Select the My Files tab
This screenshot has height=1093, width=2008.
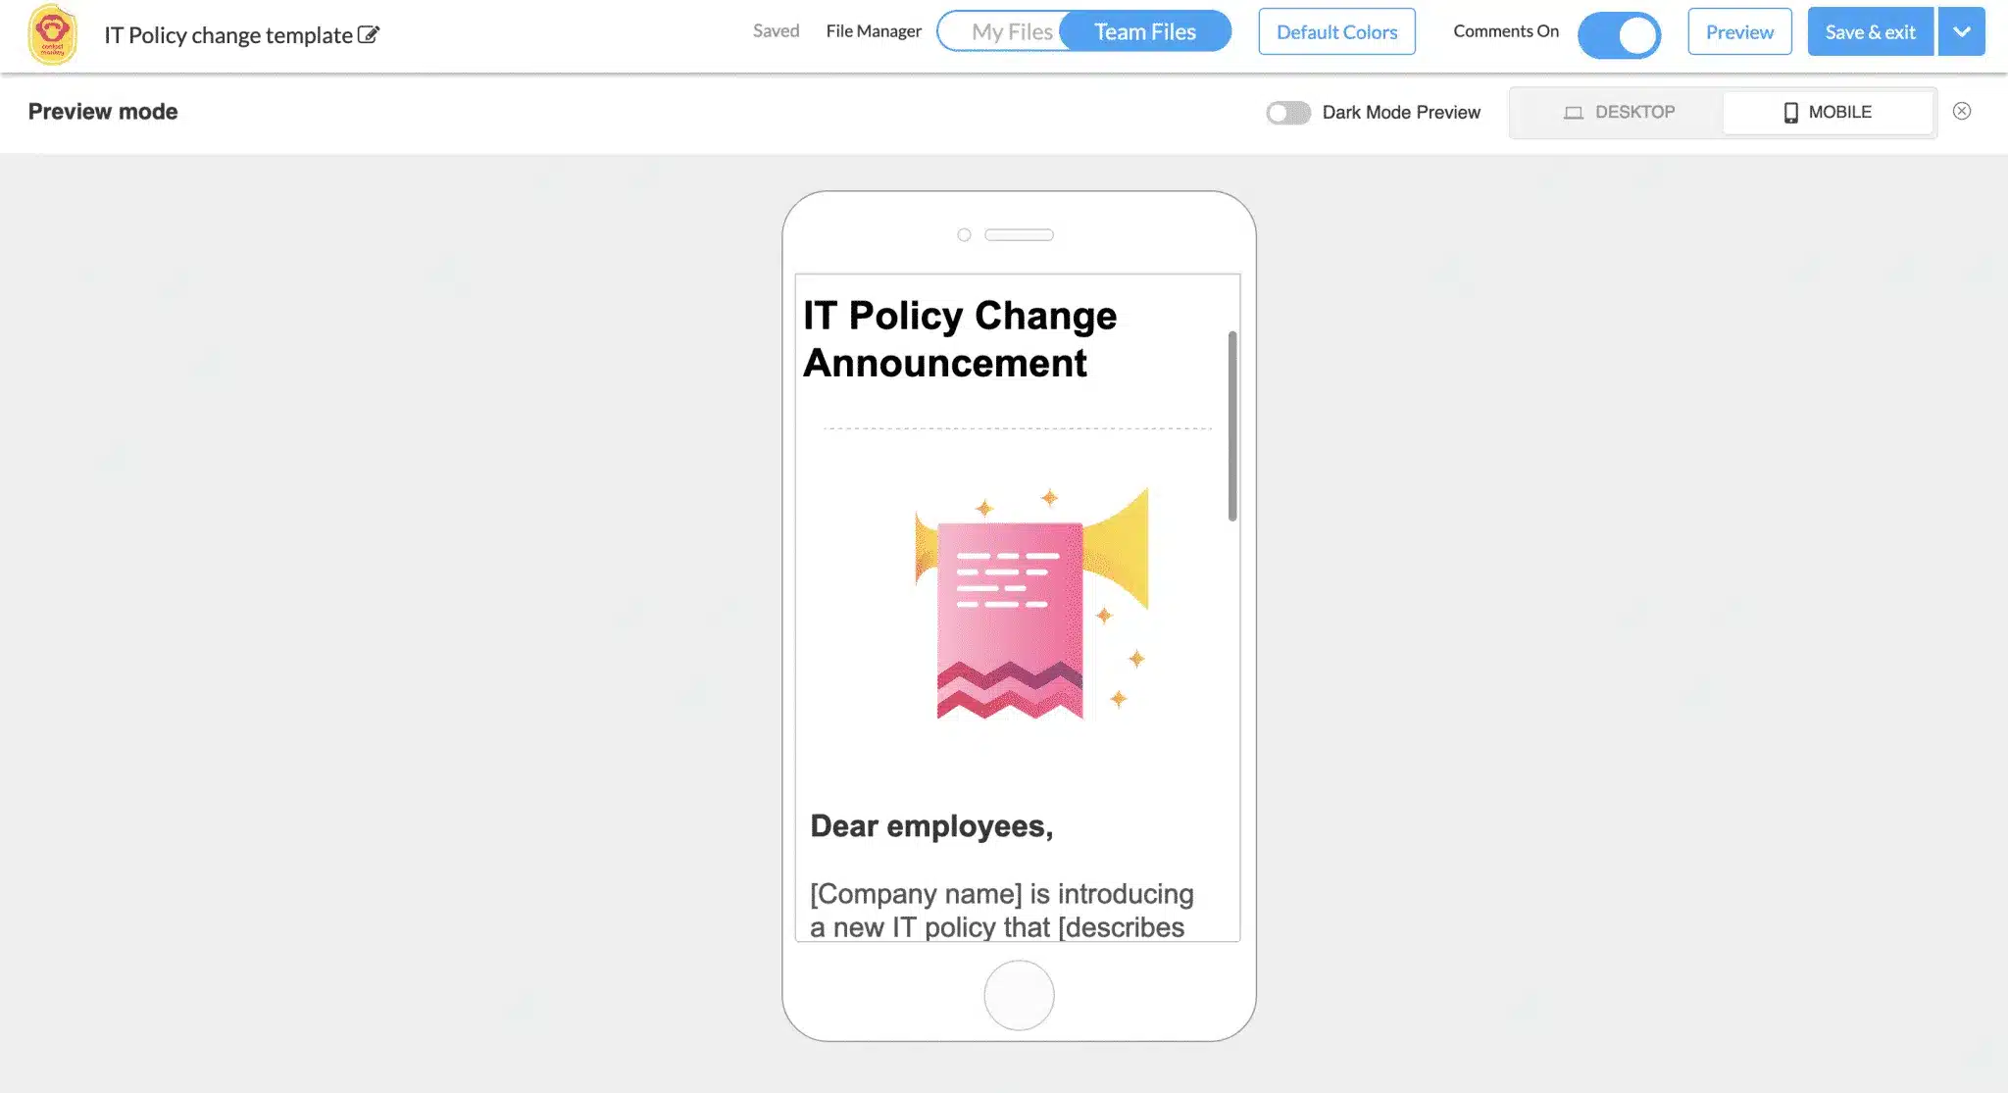point(1011,31)
